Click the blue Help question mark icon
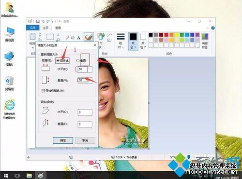The image size is (242, 179). [213, 28]
